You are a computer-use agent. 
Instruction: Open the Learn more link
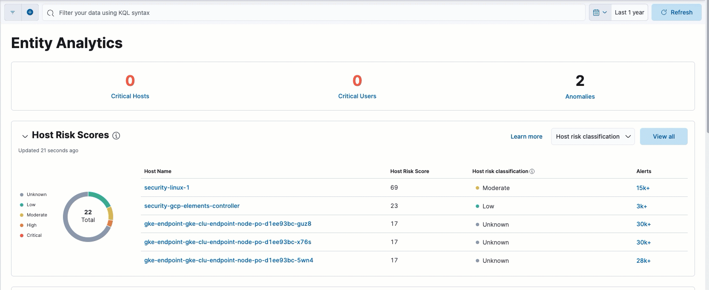click(526, 136)
